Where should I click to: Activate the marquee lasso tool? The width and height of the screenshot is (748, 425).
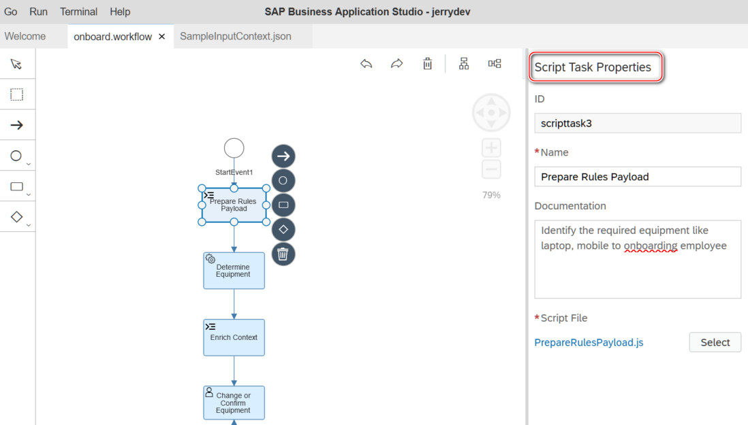[x=17, y=95]
